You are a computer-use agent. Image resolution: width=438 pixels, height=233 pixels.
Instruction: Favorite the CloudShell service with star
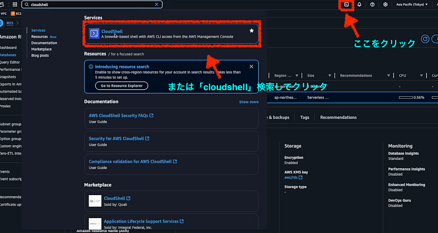251,31
